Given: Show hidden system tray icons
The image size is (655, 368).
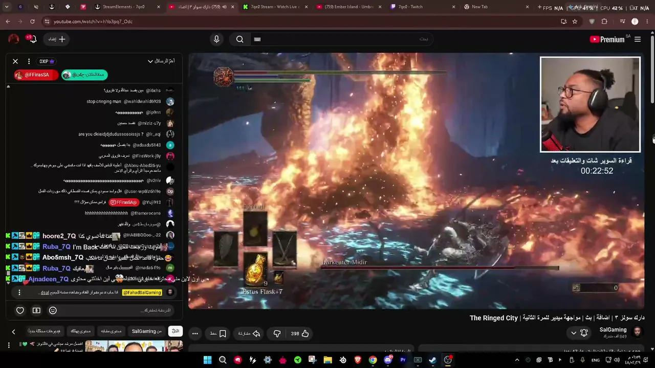Looking at the screenshot, I should click(517, 360).
